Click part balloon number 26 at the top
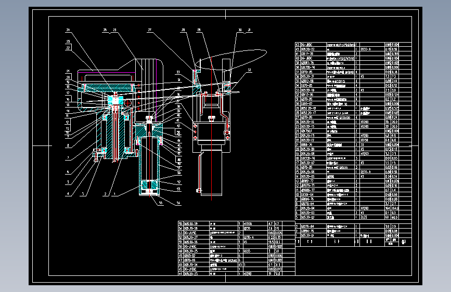 [105, 30]
